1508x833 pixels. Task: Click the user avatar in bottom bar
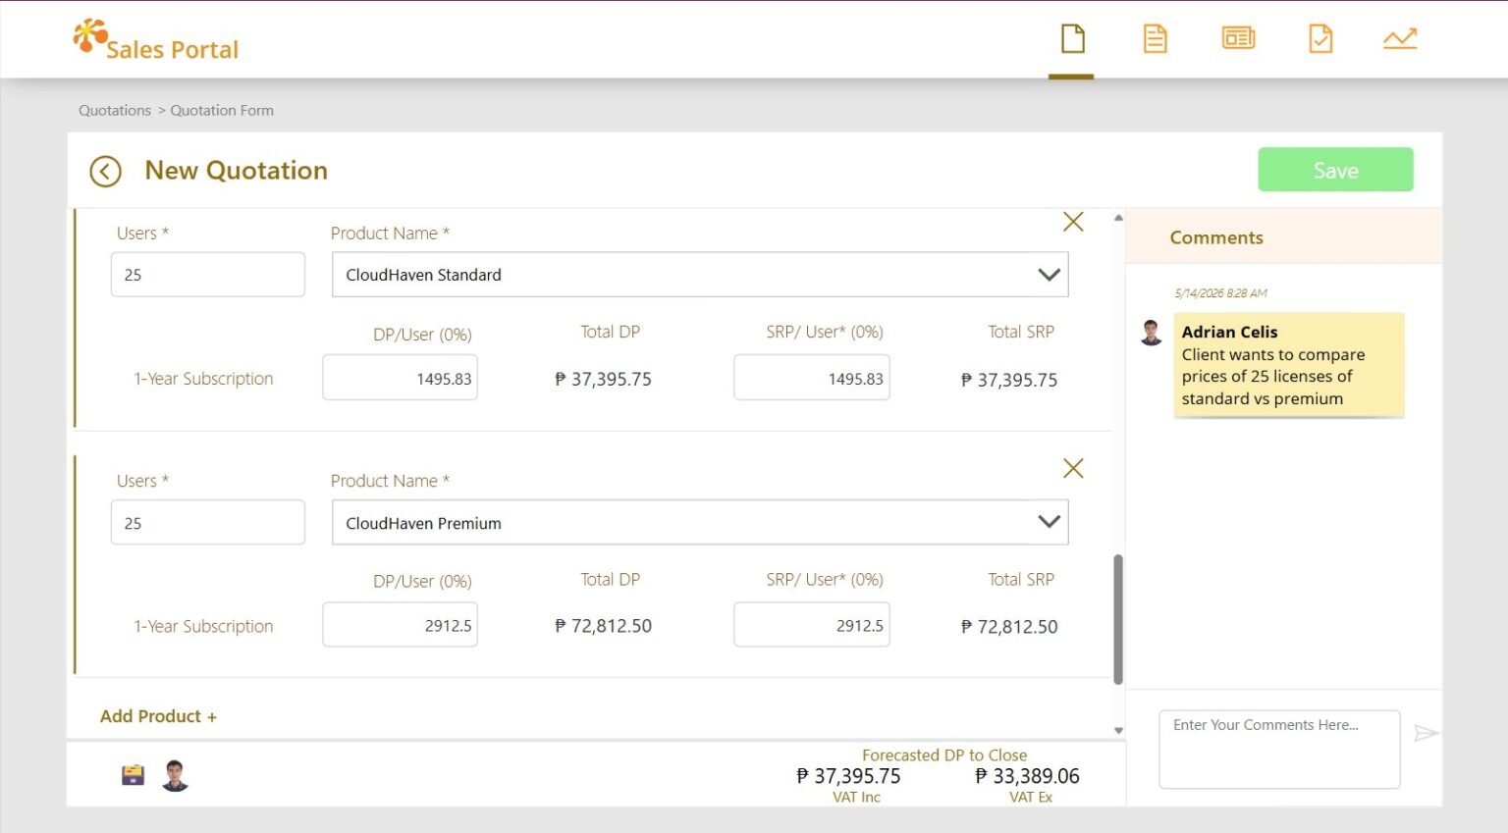(176, 775)
